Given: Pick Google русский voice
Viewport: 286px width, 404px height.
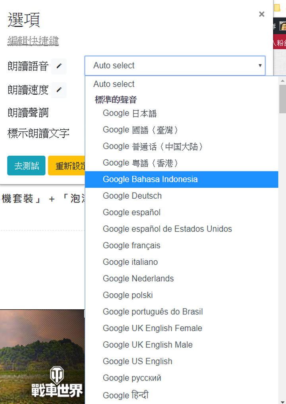Looking at the screenshot, I should 182,378.
